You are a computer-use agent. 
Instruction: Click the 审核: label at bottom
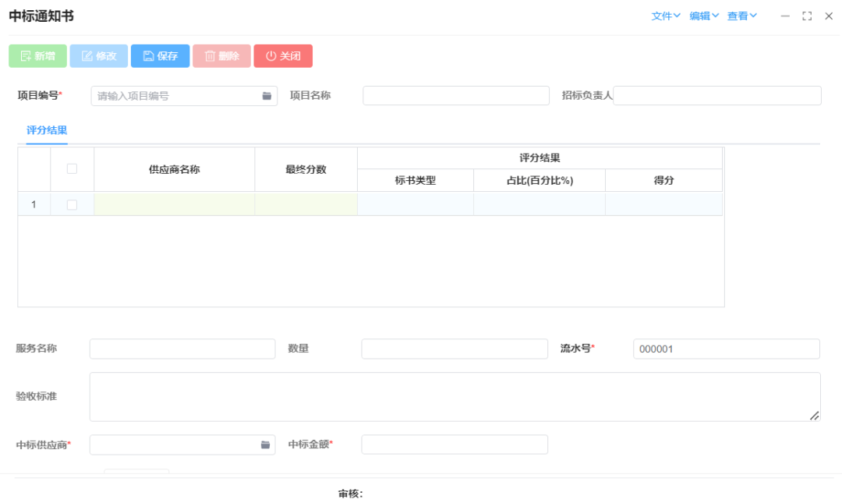(x=351, y=494)
